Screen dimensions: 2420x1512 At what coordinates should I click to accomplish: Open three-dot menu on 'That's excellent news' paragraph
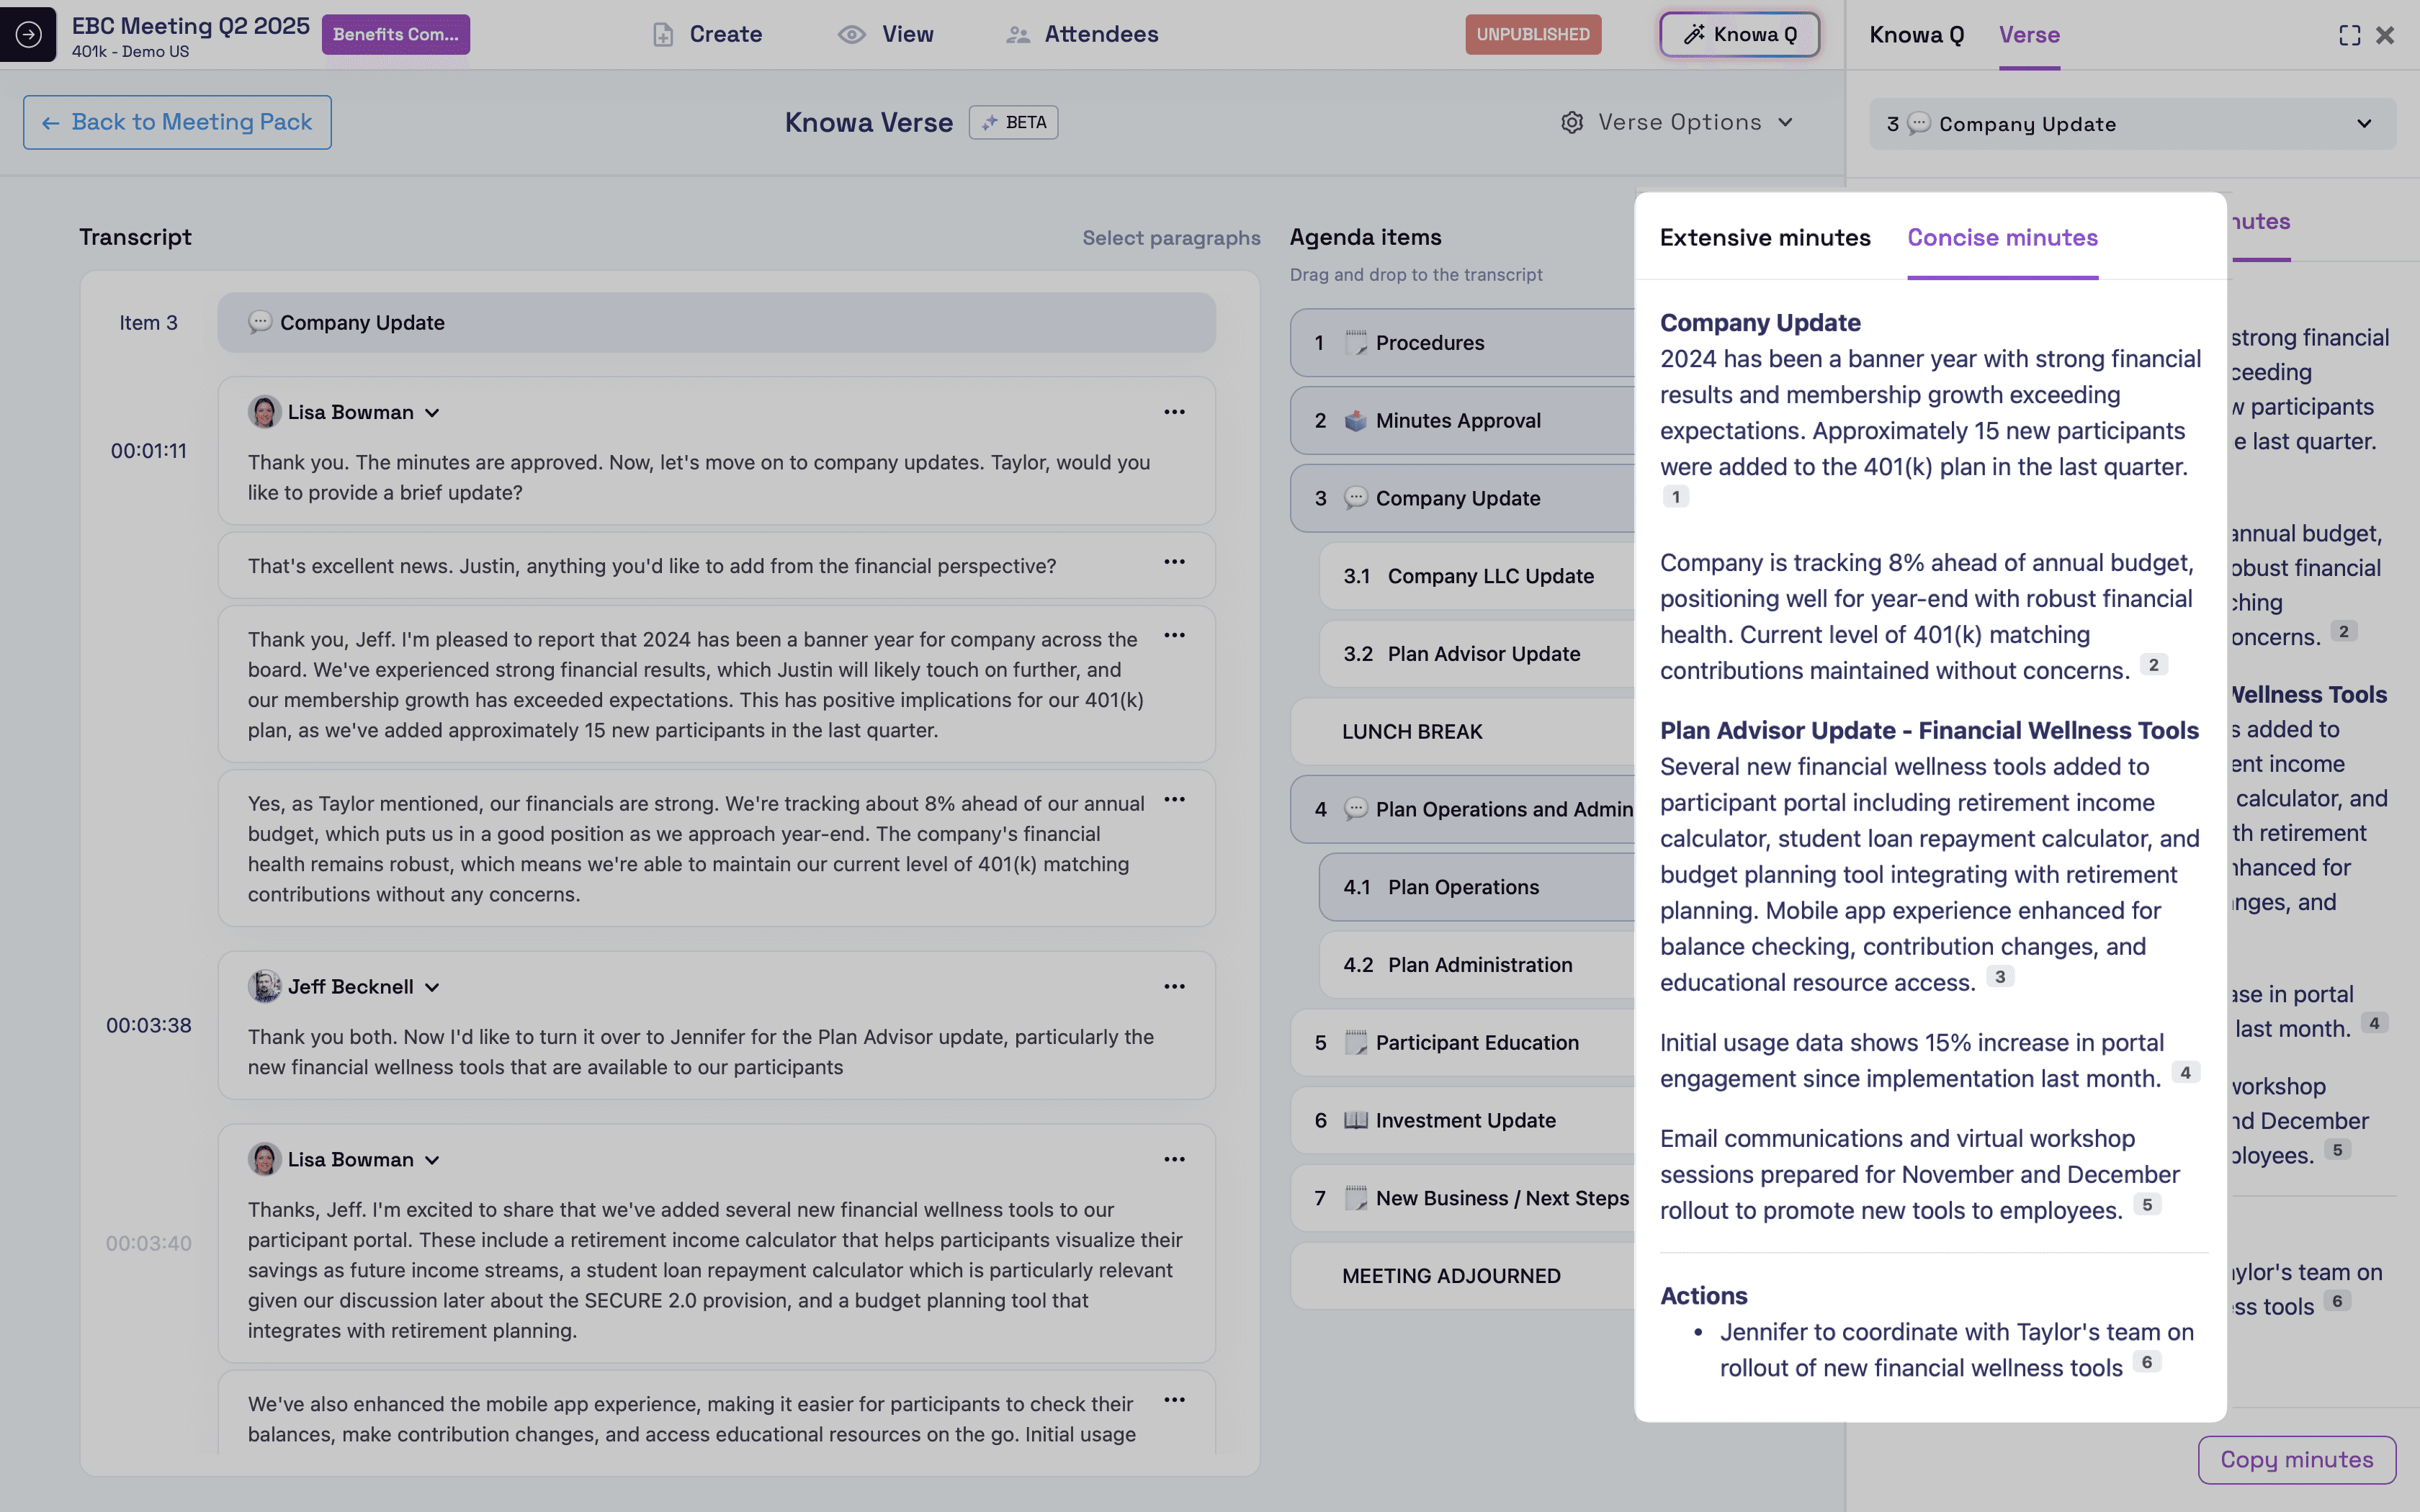[x=1174, y=562]
